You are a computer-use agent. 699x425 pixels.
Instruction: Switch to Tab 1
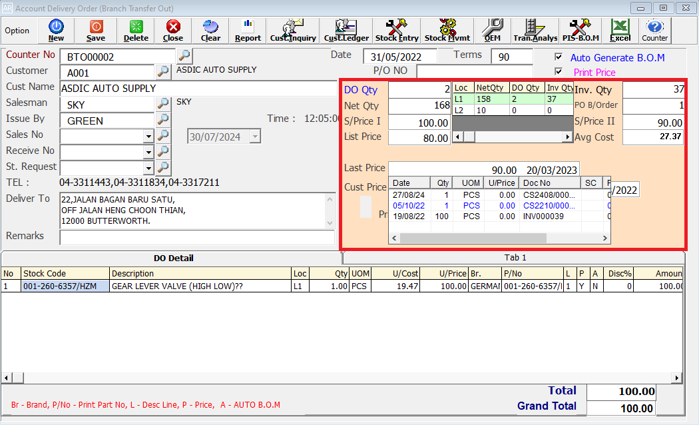point(515,258)
